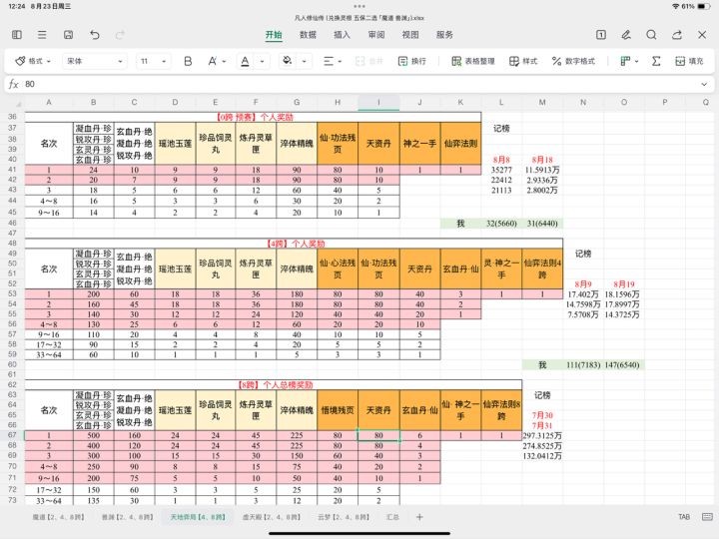Screen dimensions: 719x539
Task: Click the 数字格式 button
Action: (x=573, y=61)
